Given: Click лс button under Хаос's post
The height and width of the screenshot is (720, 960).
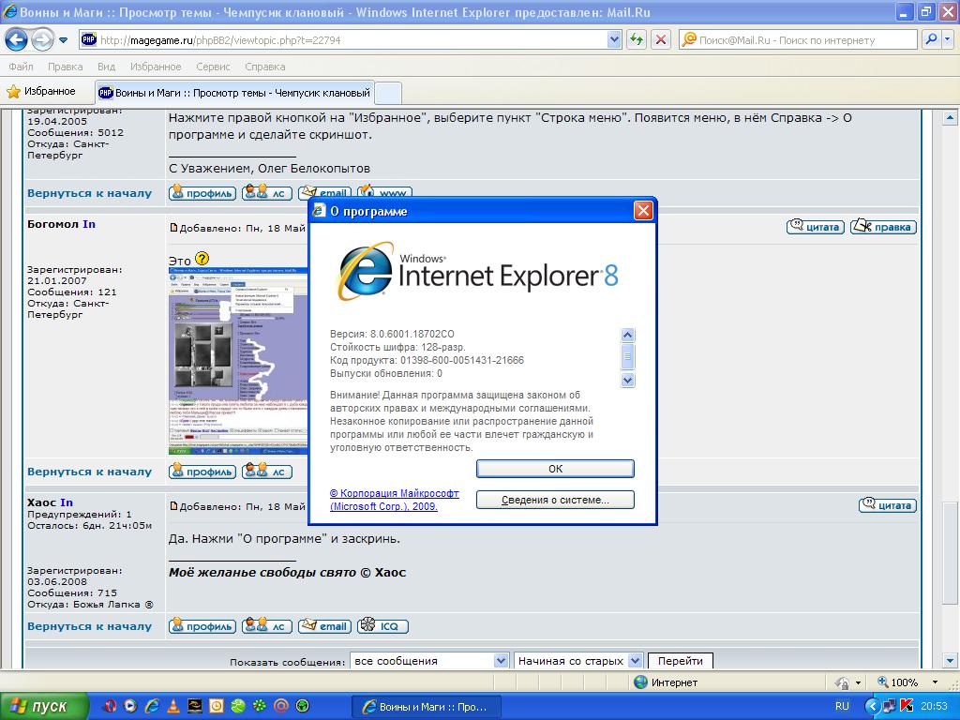Looking at the screenshot, I should click(x=267, y=626).
